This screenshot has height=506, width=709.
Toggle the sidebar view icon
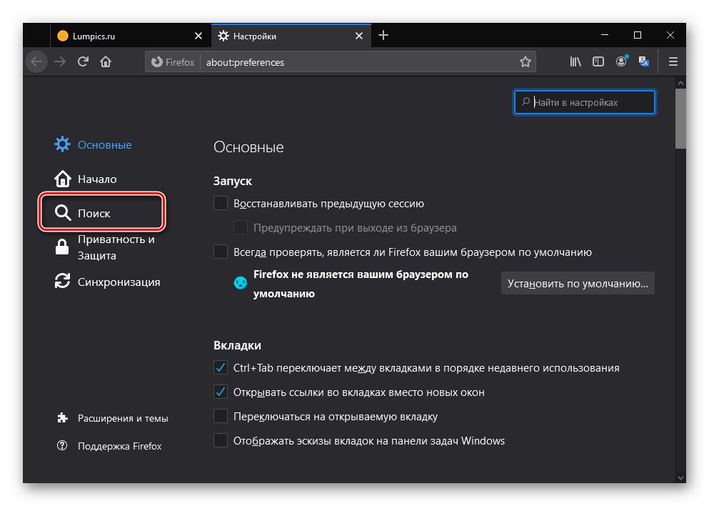(x=598, y=62)
